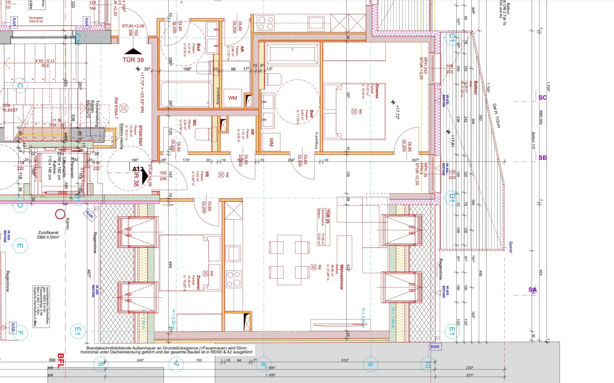Select the Wohnzimmer room label
The height and width of the screenshot is (383, 614).
click(x=341, y=277)
